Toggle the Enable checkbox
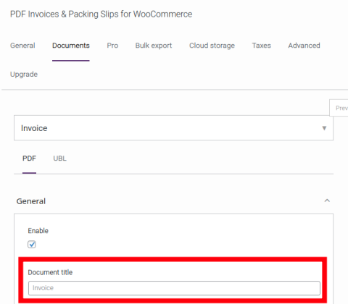 (x=32, y=245)
